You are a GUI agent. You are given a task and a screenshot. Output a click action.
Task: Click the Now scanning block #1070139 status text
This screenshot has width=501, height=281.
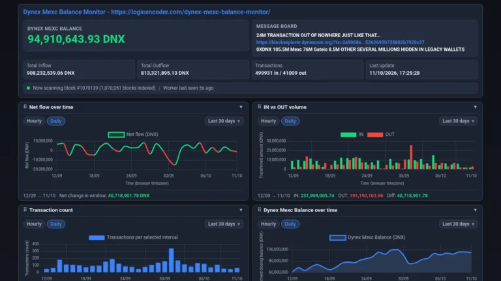(94, 88)
